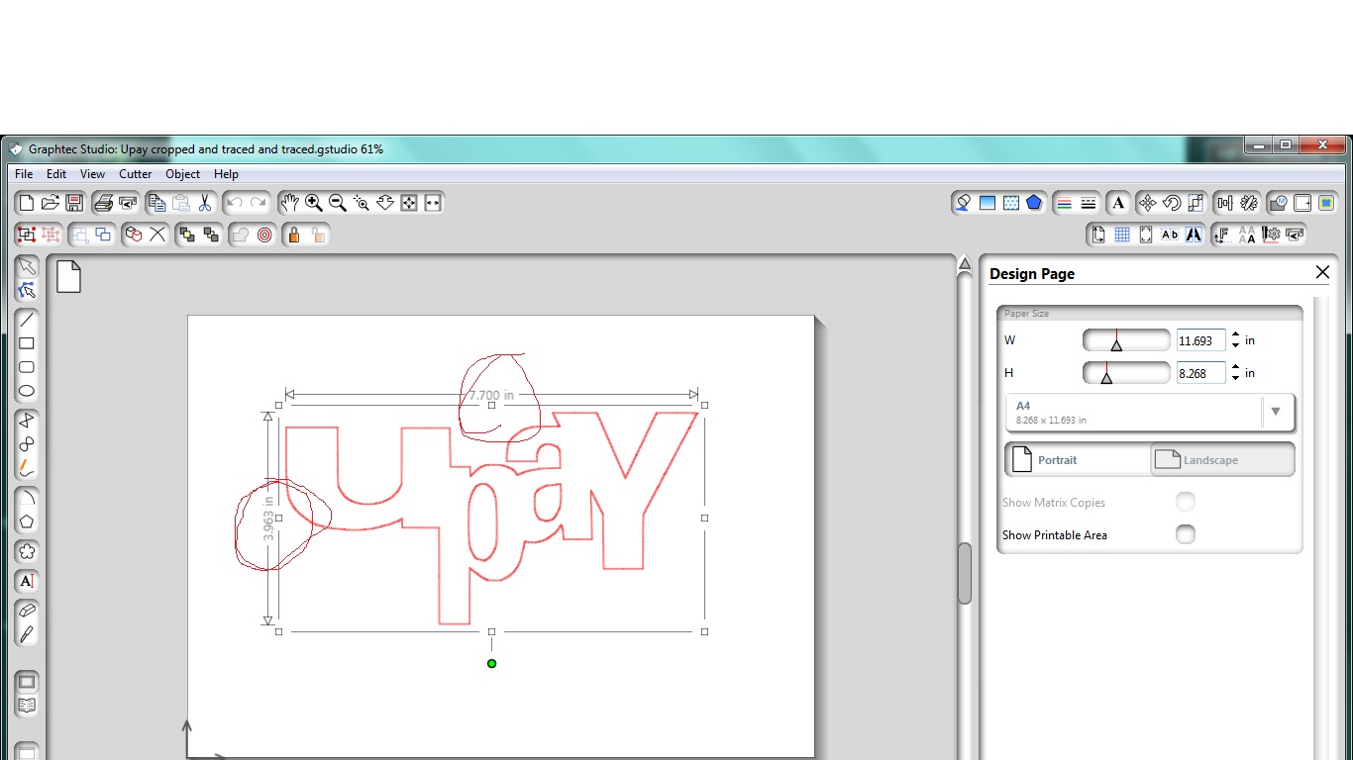The height and width of the screenshot is (760, 1353).
Task: Click the Zoom Out magnifier
Action: click(x=338, y=203)
